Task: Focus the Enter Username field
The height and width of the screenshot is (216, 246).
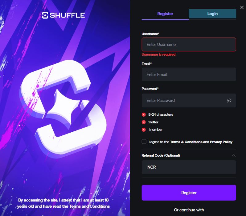Action: pyautogui.click(x=189, y=45)
